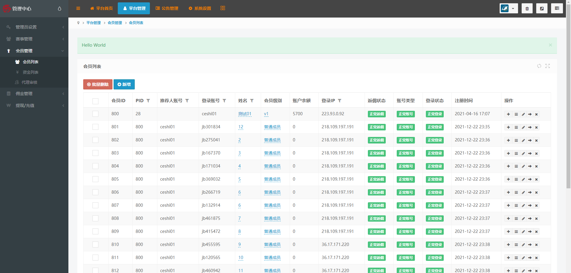Screen dimensions: 571x273
Task: Click the pencil edit icon for member 800
Action: pyautogui.click(x=523, y=114)
